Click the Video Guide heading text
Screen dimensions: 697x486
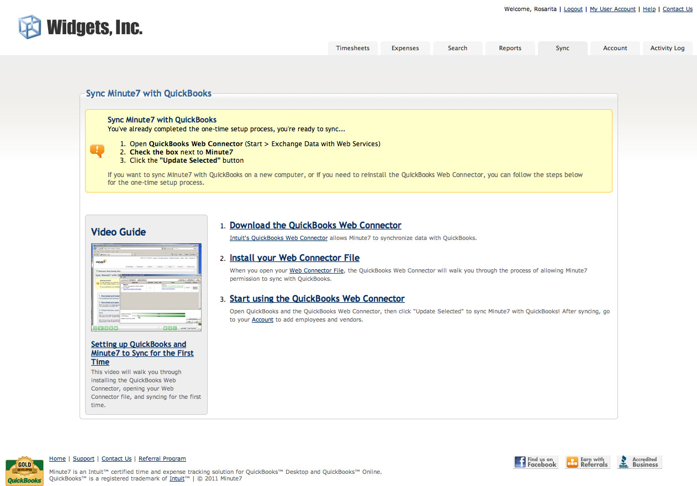(x=118, y=232)
